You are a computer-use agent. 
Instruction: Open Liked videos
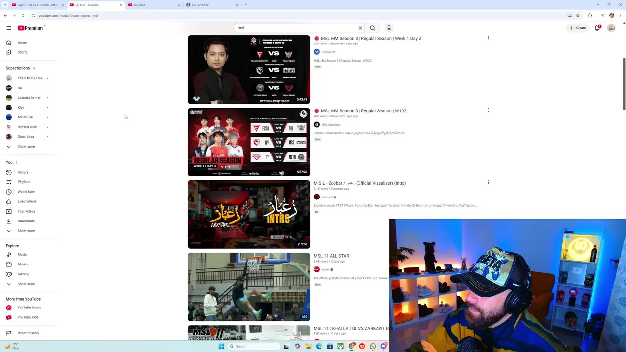[28, 201]
